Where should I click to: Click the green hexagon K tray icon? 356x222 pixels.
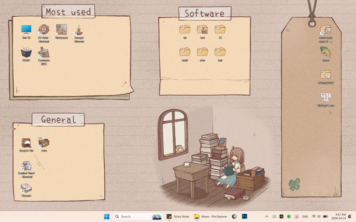point(289,216)
